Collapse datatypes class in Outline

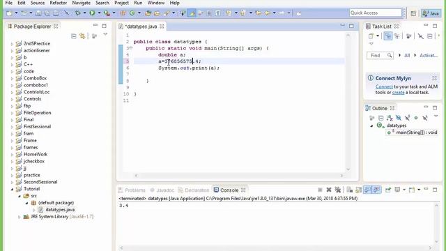(371, 125)
